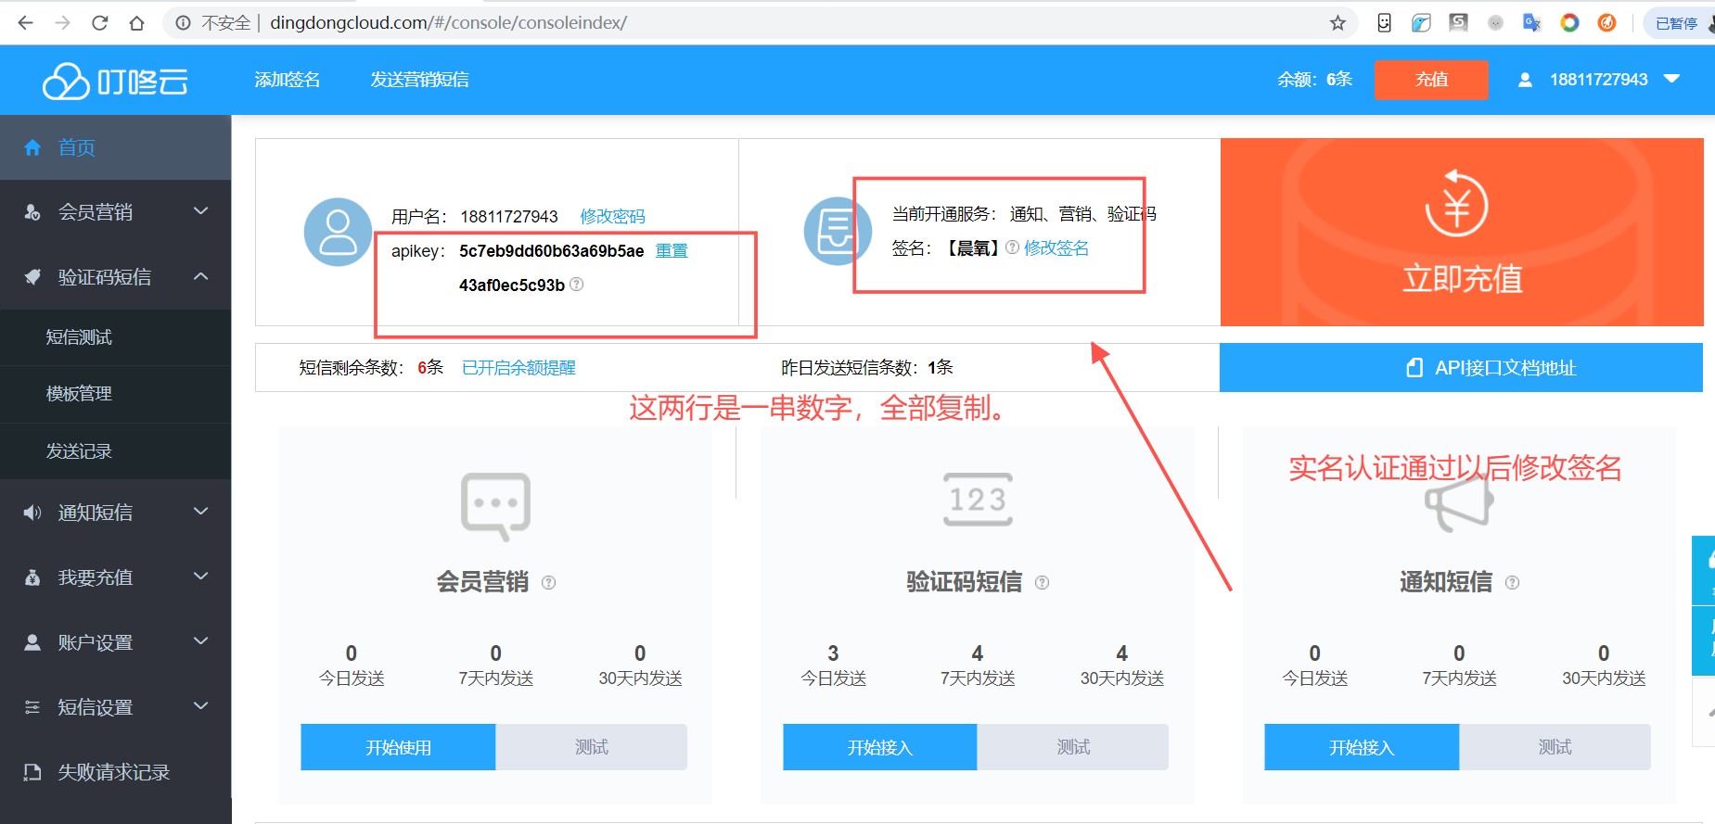Click the services document icon beside 签名
1715x824 pixels.
click(837, 231)
